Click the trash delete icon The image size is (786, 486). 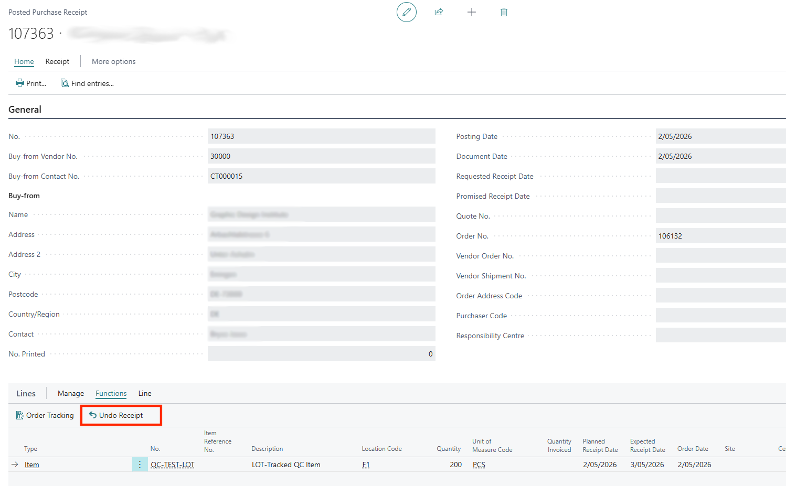click(x=504, y=12)
